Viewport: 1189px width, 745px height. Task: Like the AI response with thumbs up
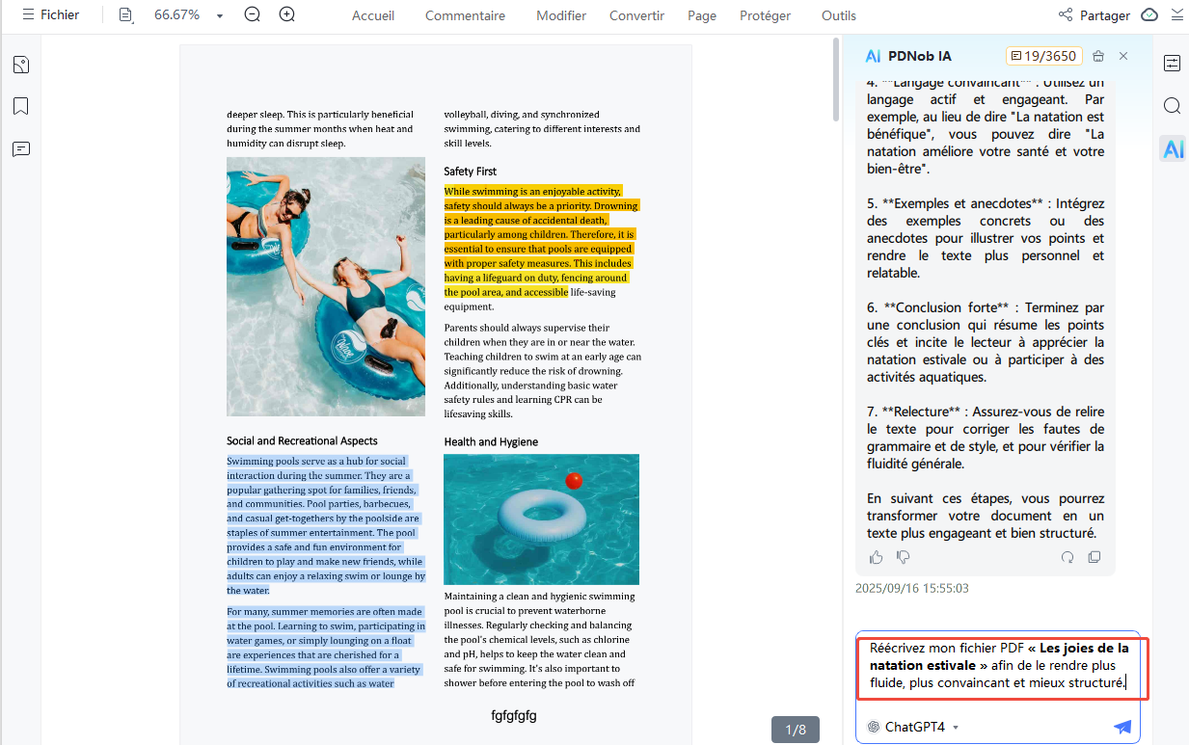876,557
